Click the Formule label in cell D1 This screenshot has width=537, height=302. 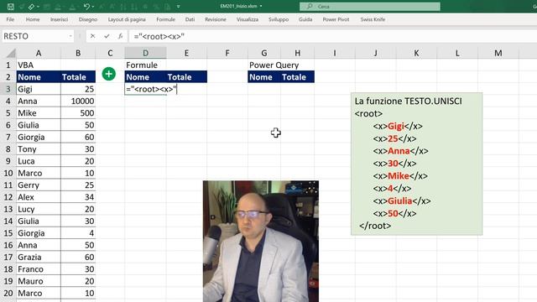point(145,65)
